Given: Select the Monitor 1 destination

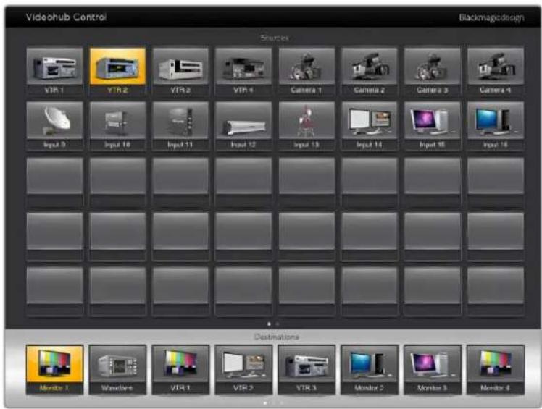Looking at the screenshot, I should point(54,370).
